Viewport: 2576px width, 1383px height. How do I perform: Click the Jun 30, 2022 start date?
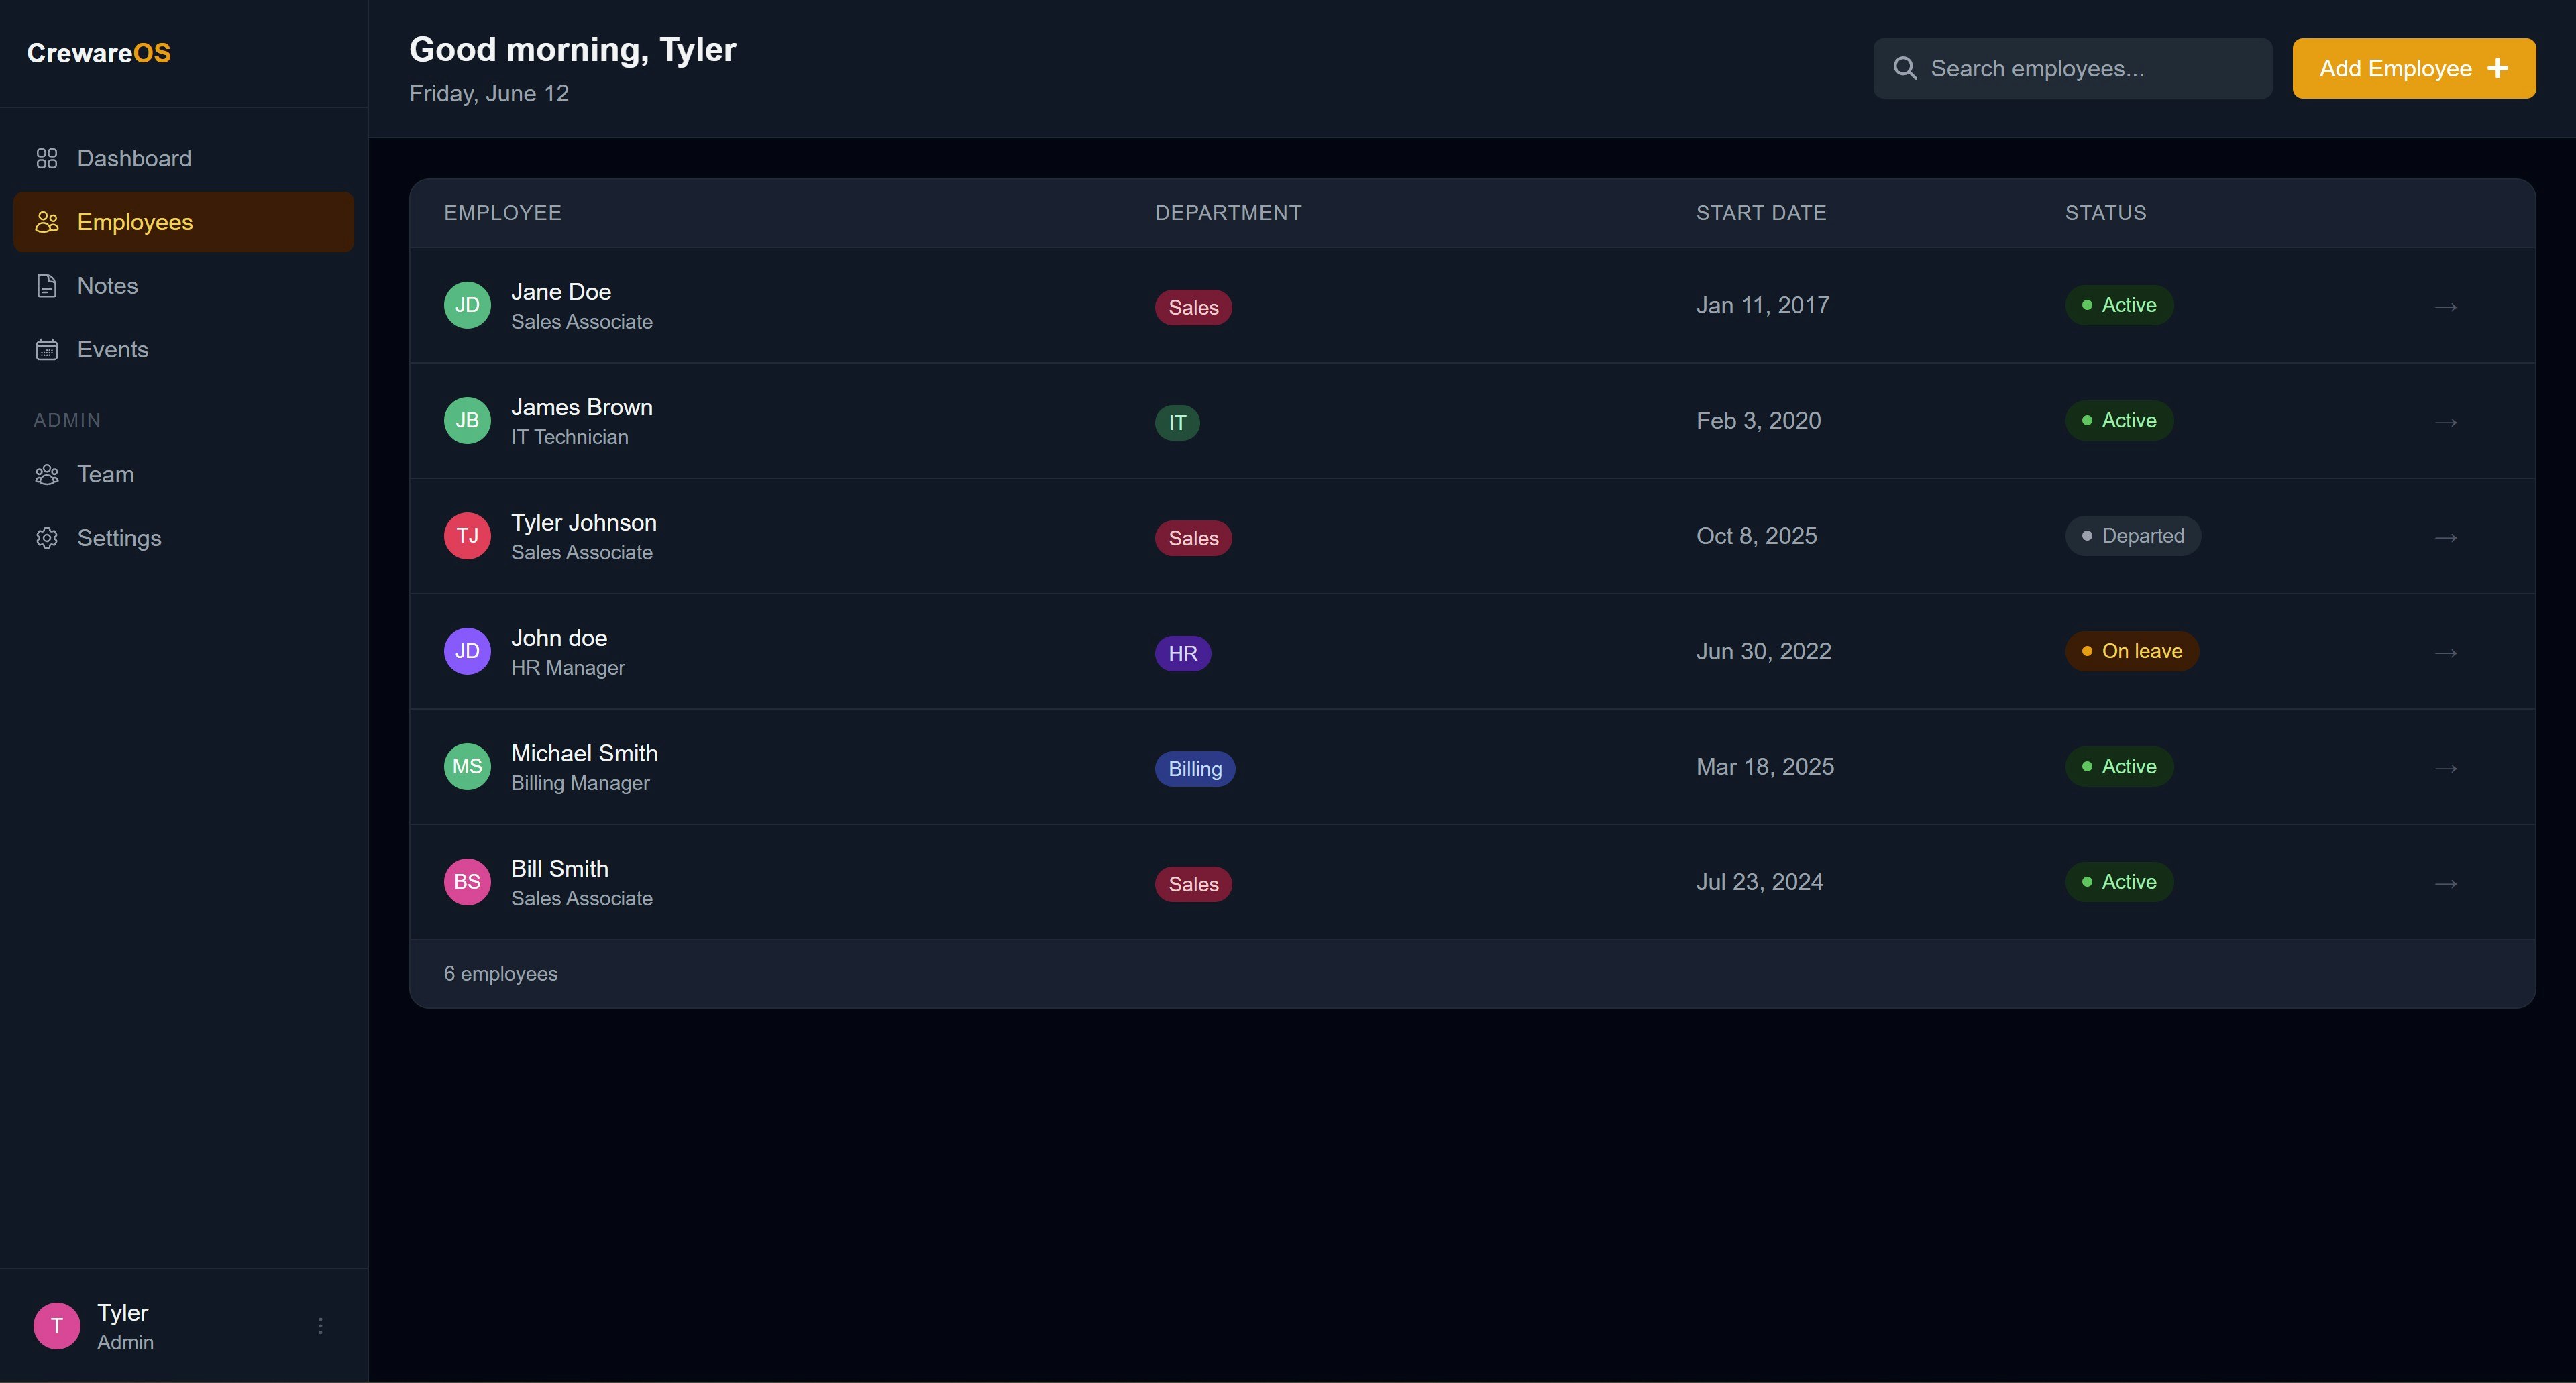(1764, 651)
